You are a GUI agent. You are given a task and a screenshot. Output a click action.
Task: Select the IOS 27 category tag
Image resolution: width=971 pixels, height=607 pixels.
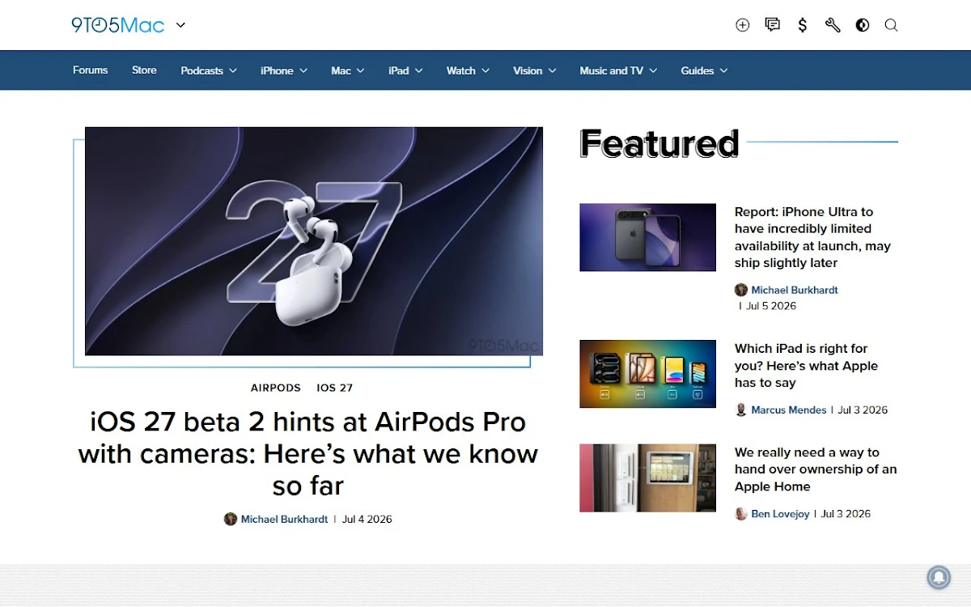pos(335,388)
